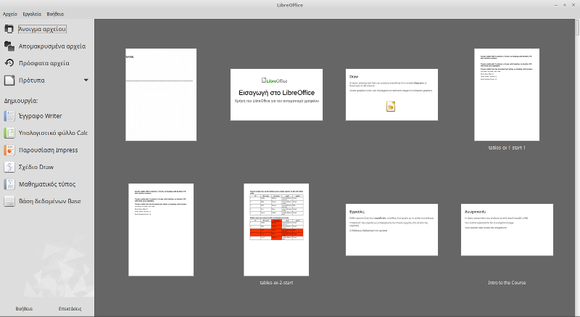580x317 pixels.
Task: Click the Remote Files icon in sidebar
Action: (x=9, y=46)
